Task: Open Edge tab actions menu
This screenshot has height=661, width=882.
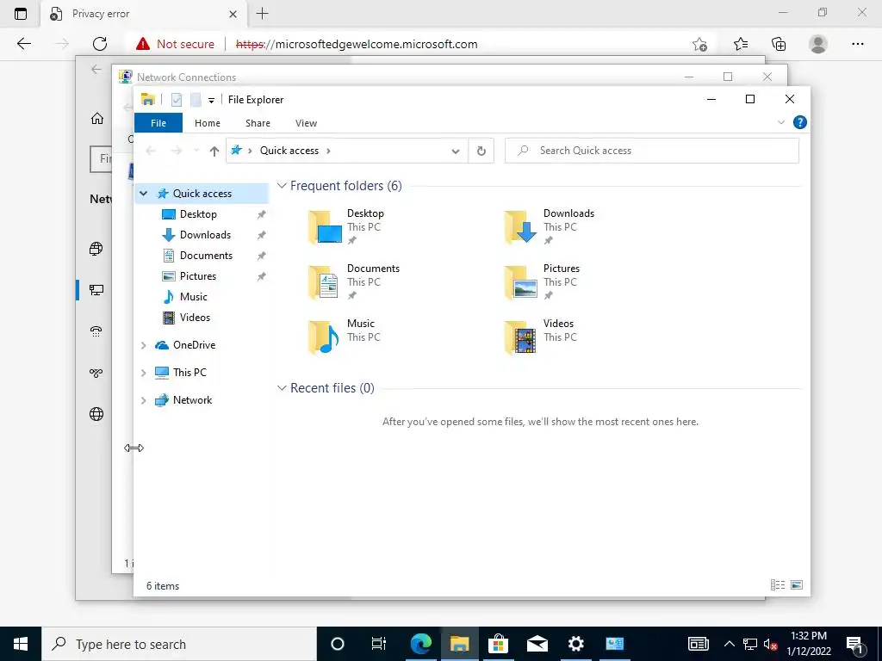Action: pyautogui.click(x=21, y=14)
